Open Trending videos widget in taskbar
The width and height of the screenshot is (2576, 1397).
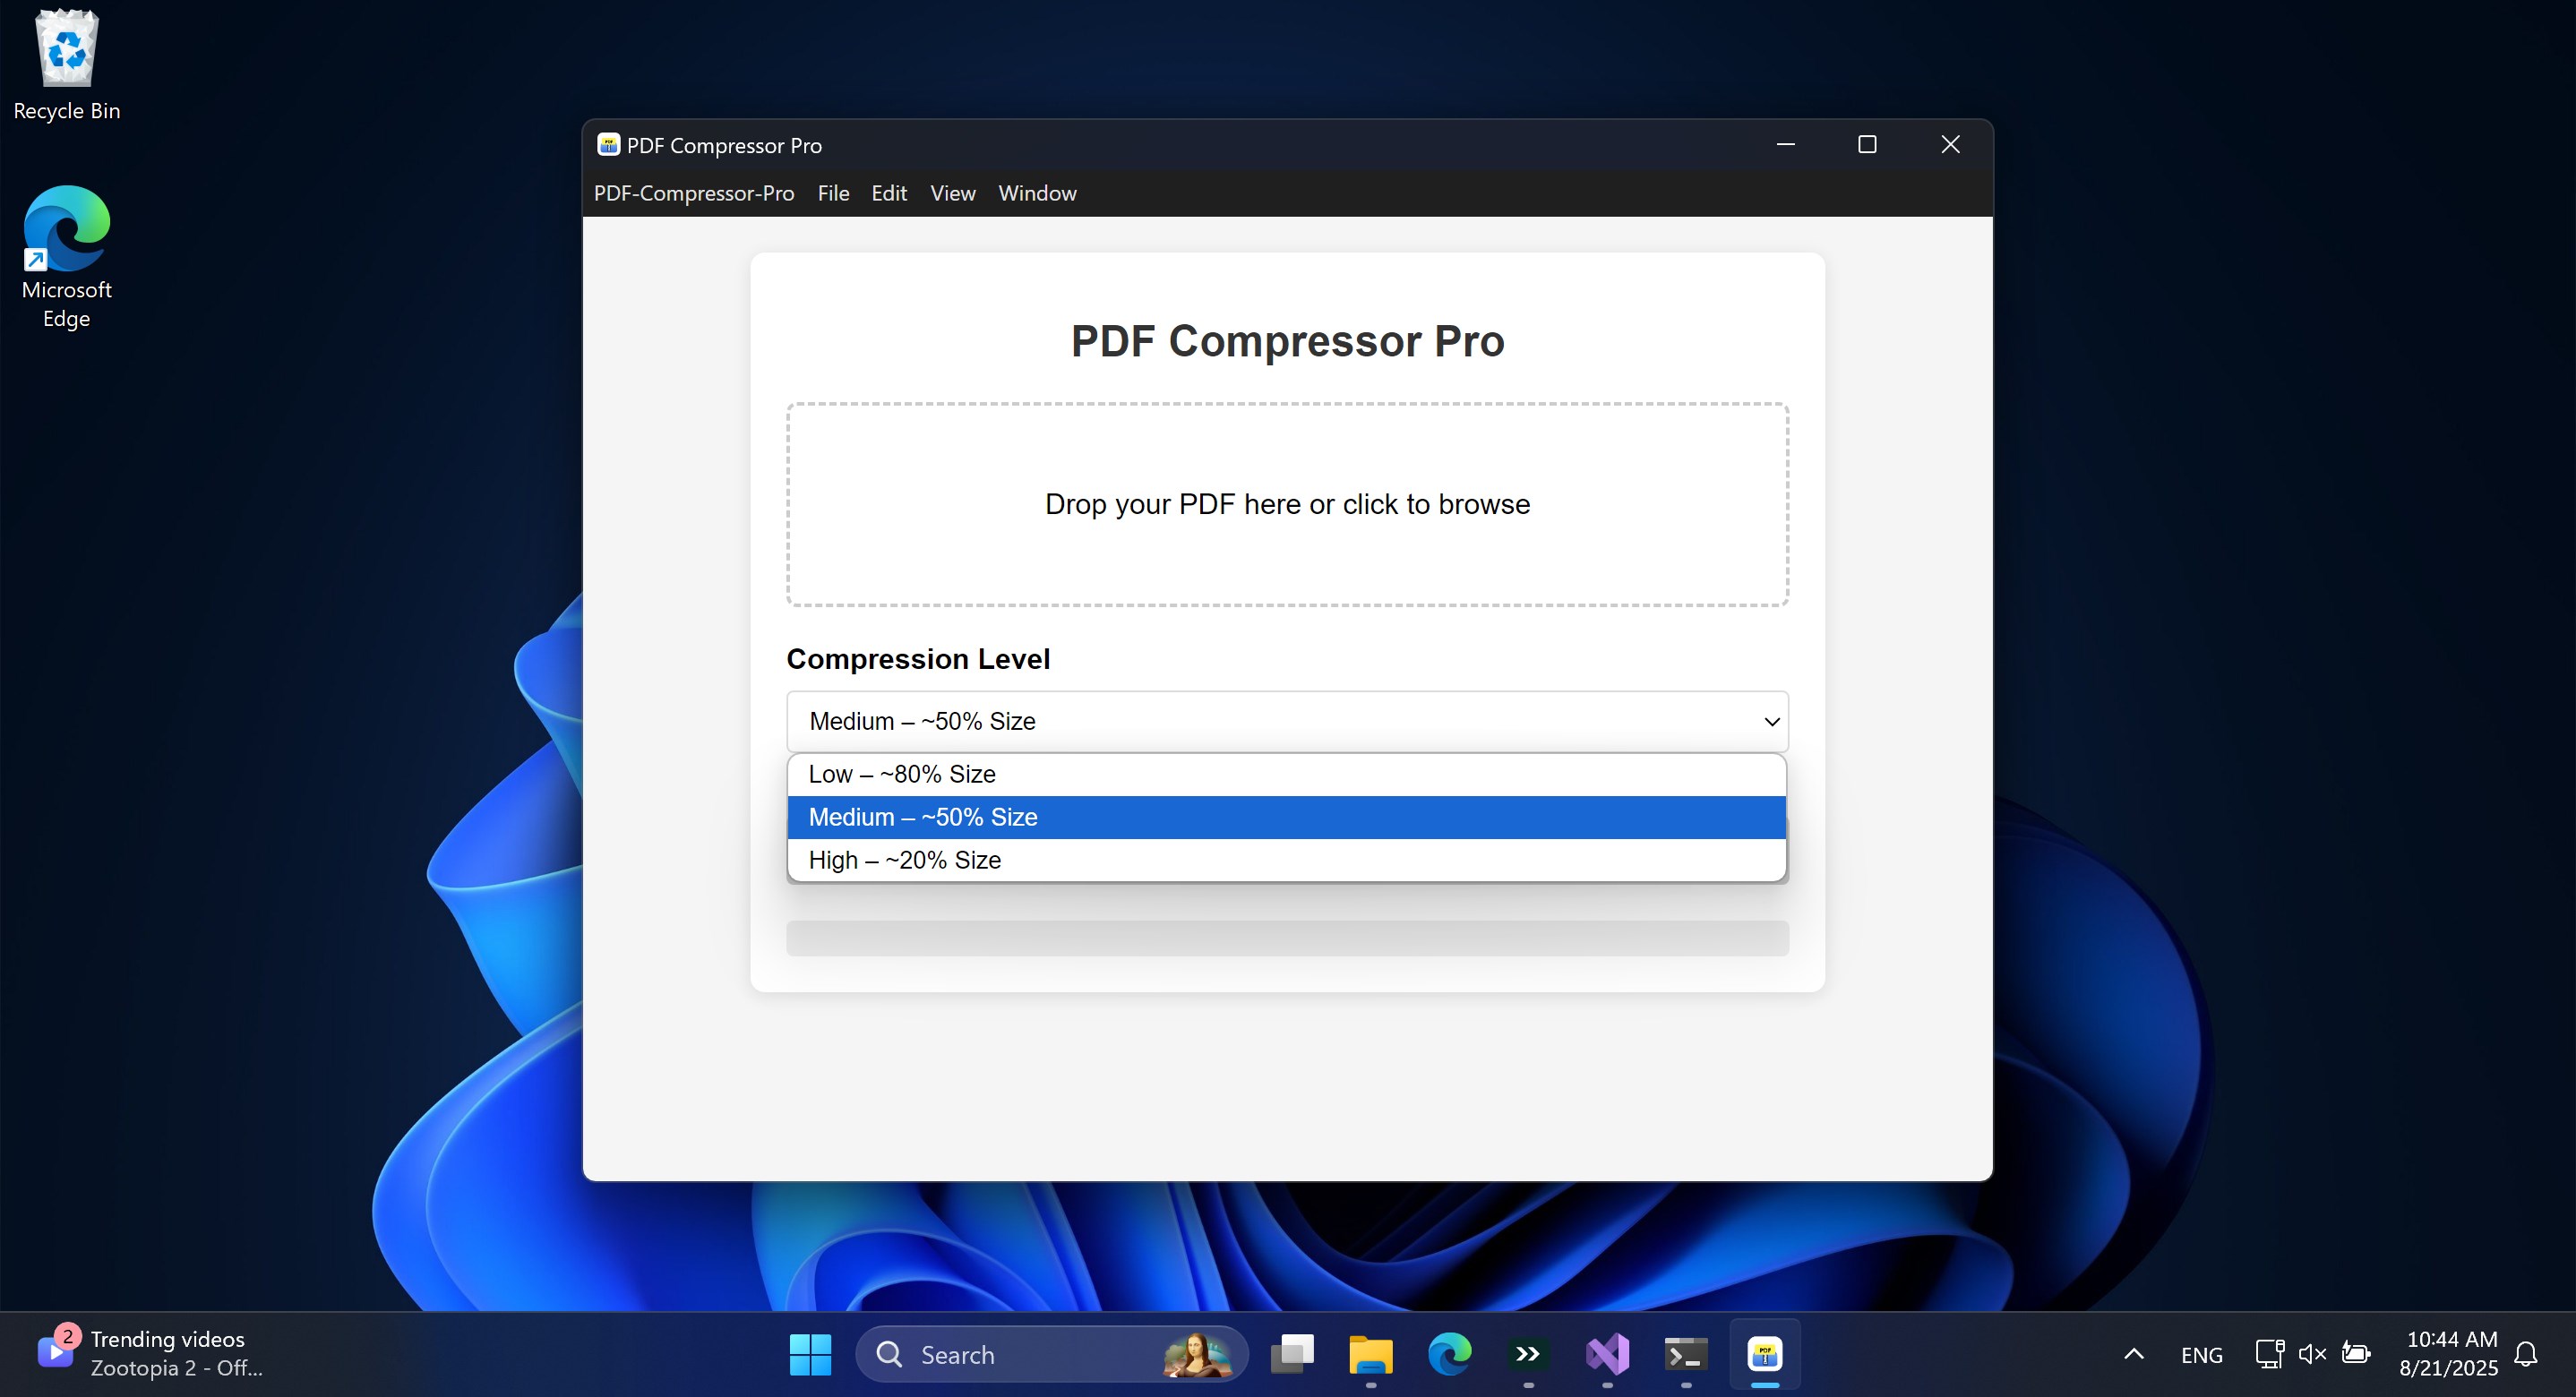[150, 1353]
